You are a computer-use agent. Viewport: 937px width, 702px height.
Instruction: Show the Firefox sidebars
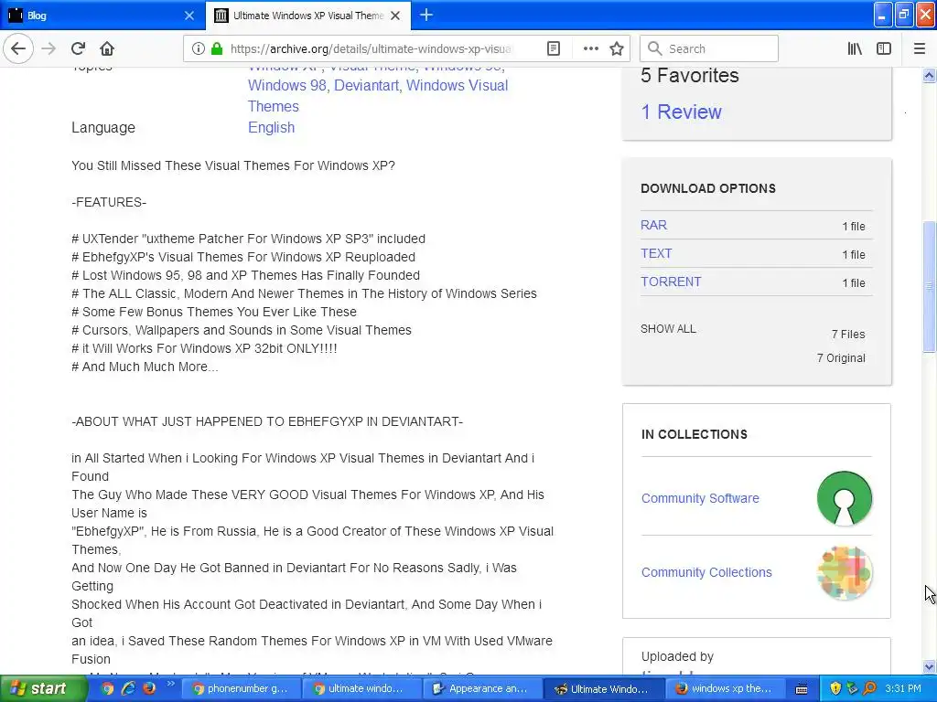[x=884, y=48]
